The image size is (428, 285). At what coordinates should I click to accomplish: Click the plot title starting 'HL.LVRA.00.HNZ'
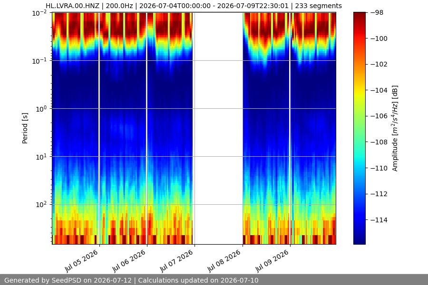click(x=194, y=6)
